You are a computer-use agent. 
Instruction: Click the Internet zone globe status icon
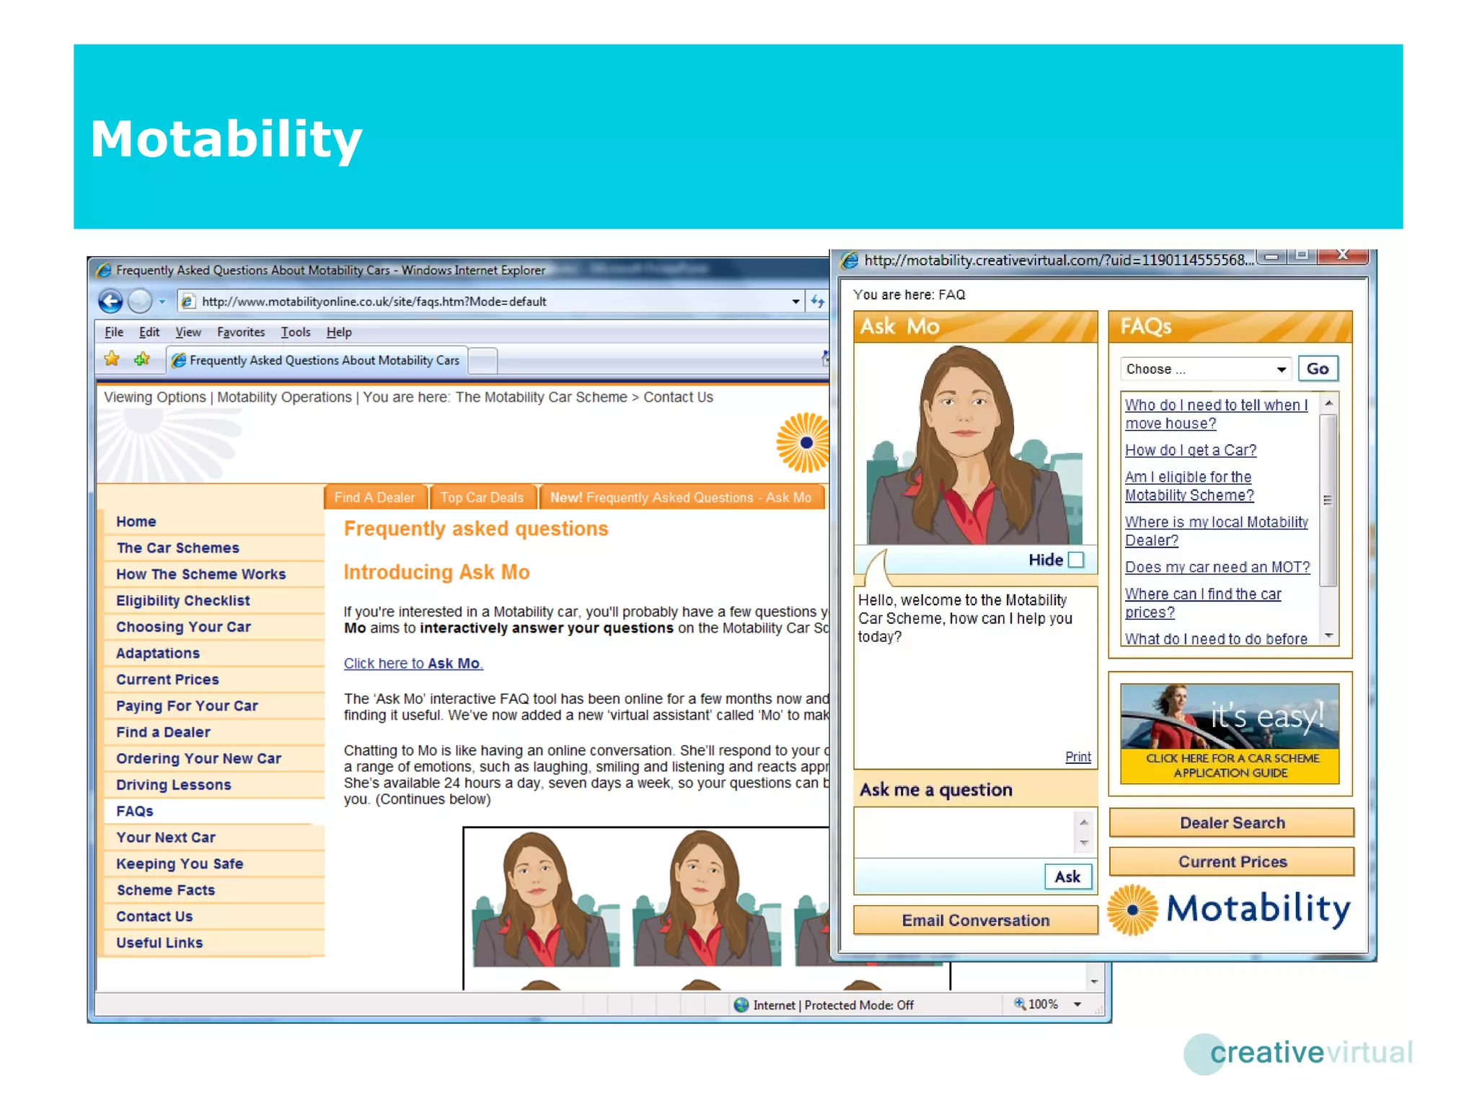741,1005
